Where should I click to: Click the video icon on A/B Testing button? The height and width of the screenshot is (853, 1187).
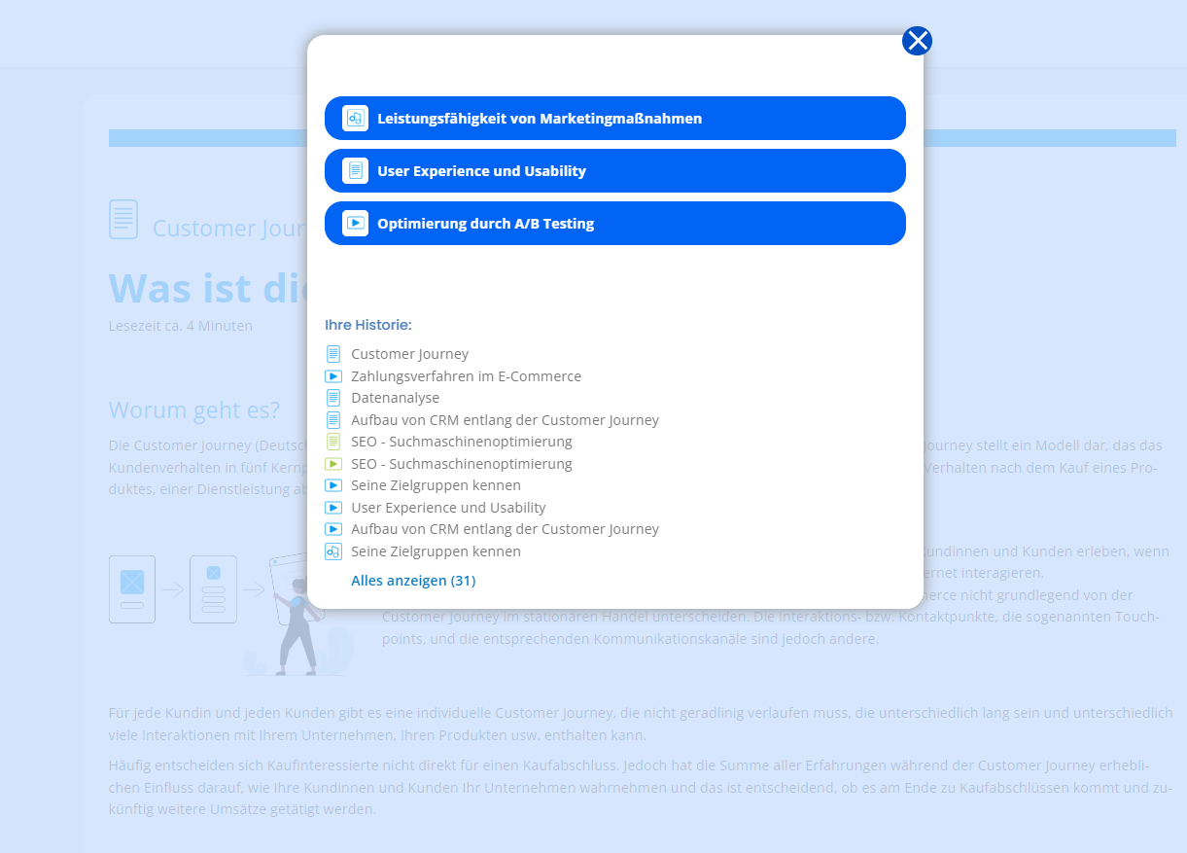tap(356, 224)
